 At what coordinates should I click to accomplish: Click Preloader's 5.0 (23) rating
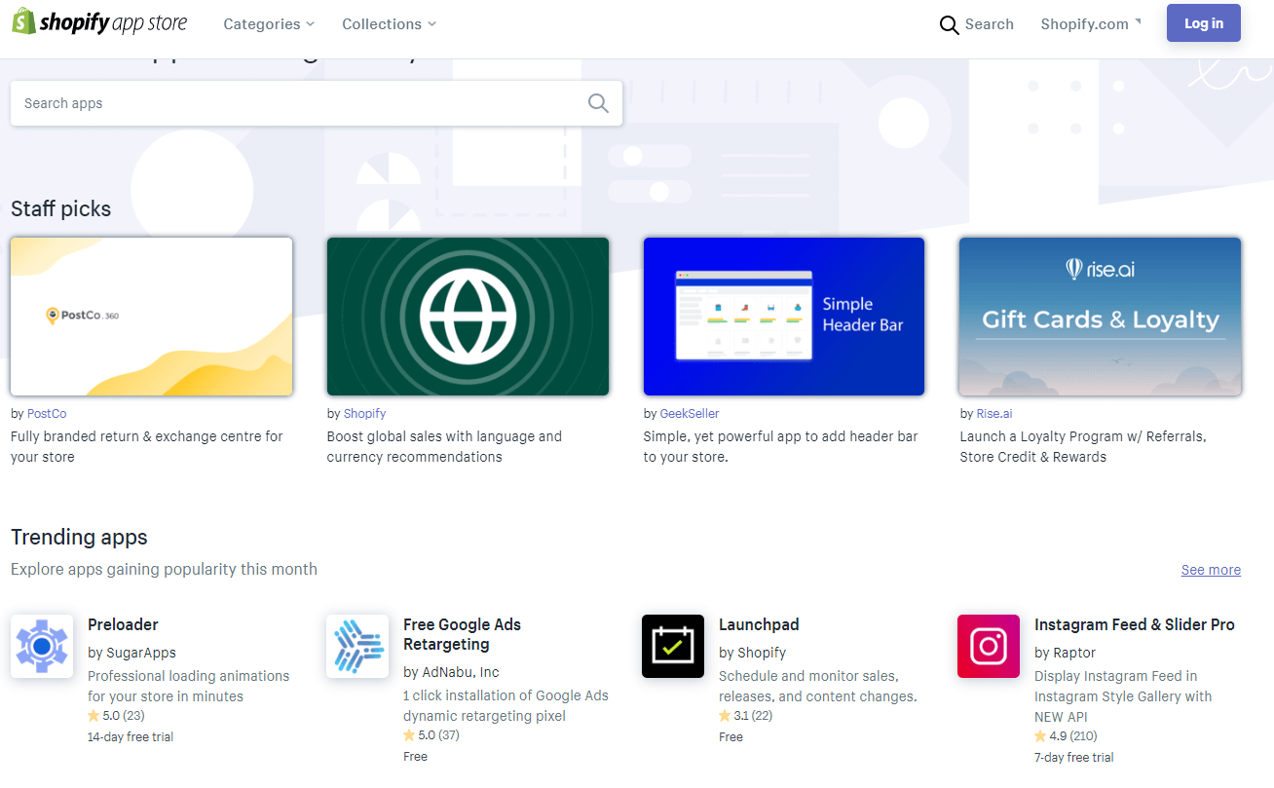(x=116, y=716)
